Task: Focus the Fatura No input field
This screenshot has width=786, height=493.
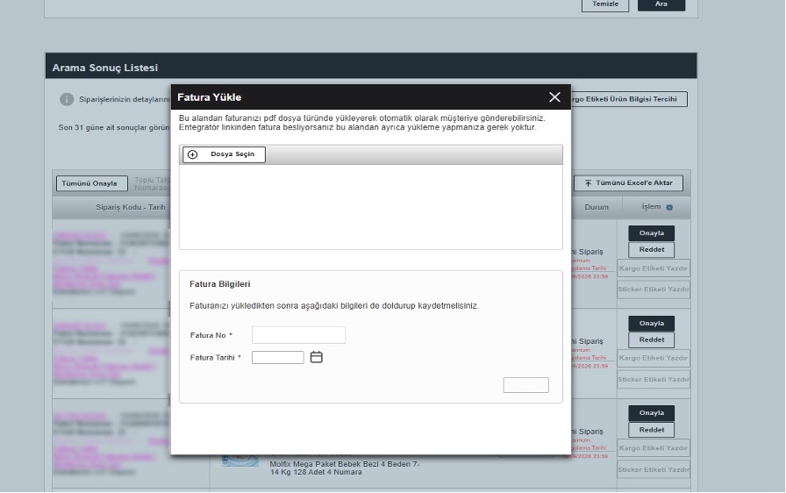Action: [299, 335]
